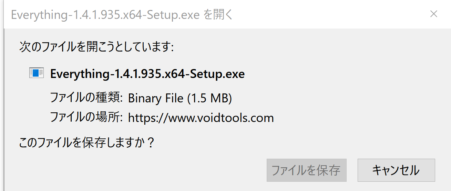
Task: Click the このファイルを保存しますか? question text
Action: 86,142
